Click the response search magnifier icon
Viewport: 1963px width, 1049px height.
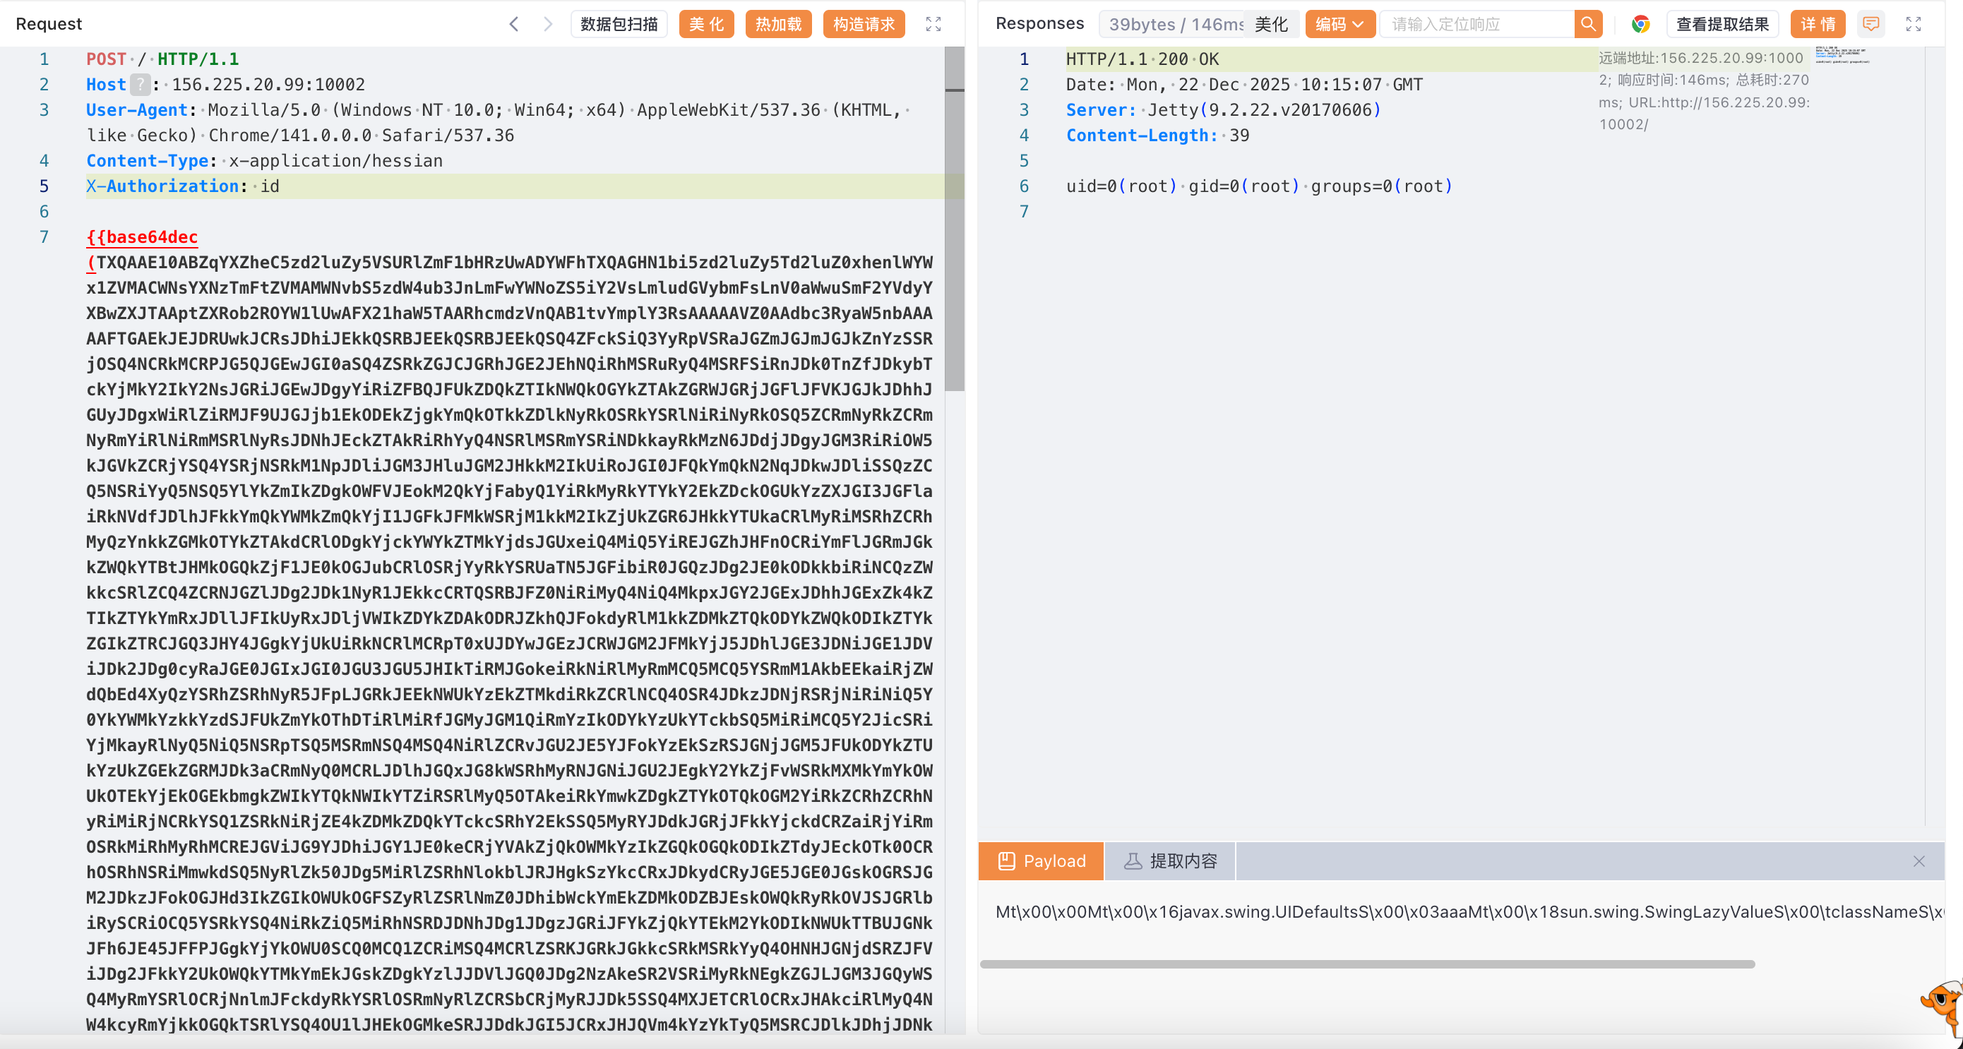tap(1587, 23)
